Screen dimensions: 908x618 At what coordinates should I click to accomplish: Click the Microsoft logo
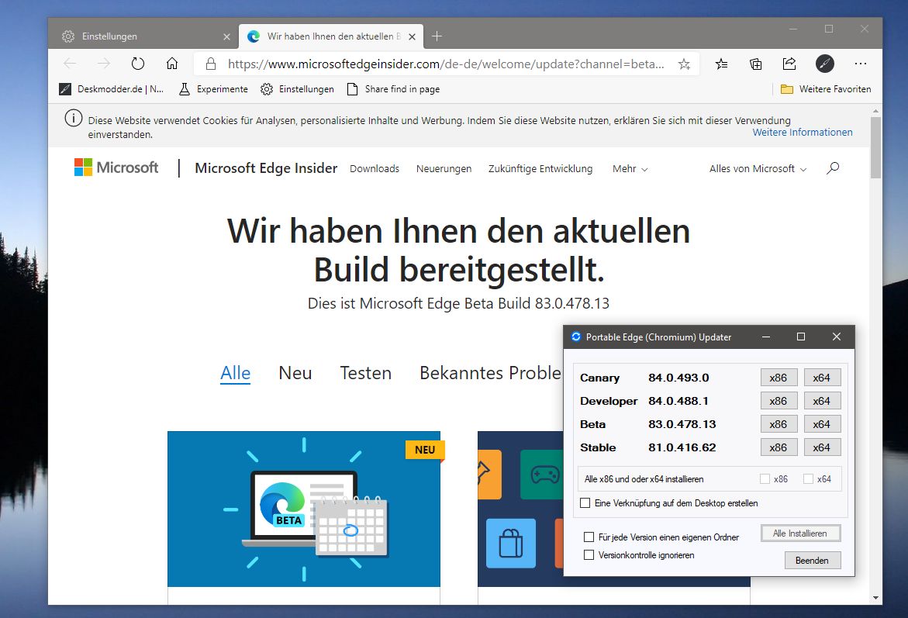coord(116,167)
